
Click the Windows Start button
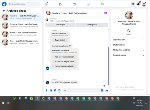click(x=3, y=103)
